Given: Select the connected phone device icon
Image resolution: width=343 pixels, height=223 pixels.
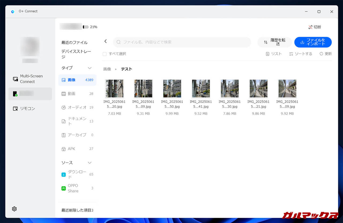Looking at the screenshot, I should (x=15, y=94).
